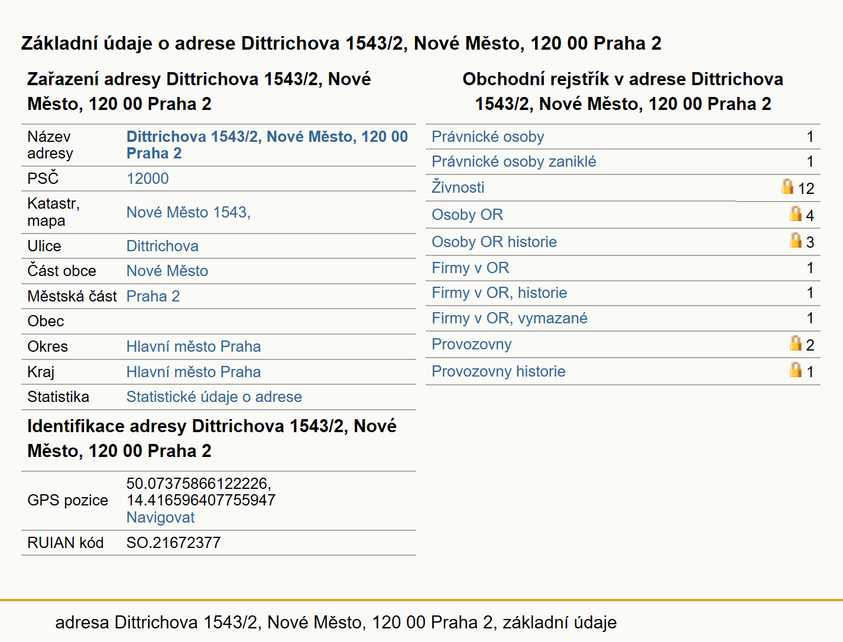The height and width of the screenshot is (642, 843).
Task: Click GPS longitude 14.416596407755947 value
Action: click(201, 500)
